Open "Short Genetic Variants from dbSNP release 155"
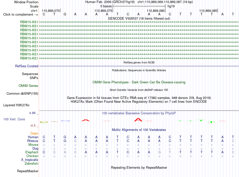Image resolution: width=239 pixels, height=177 pixels. click(x=139, y=90)
